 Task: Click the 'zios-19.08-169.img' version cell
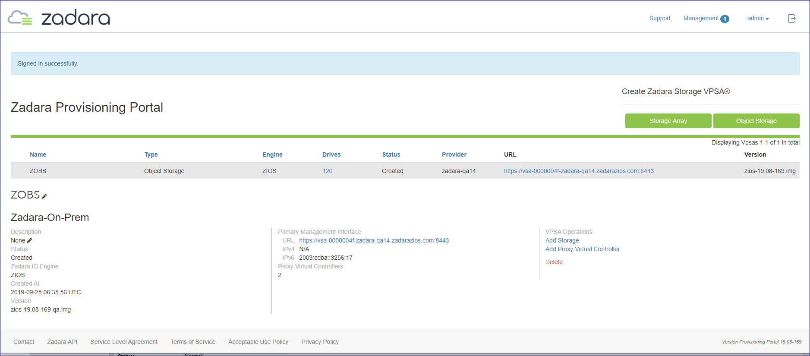coord(770,171)
